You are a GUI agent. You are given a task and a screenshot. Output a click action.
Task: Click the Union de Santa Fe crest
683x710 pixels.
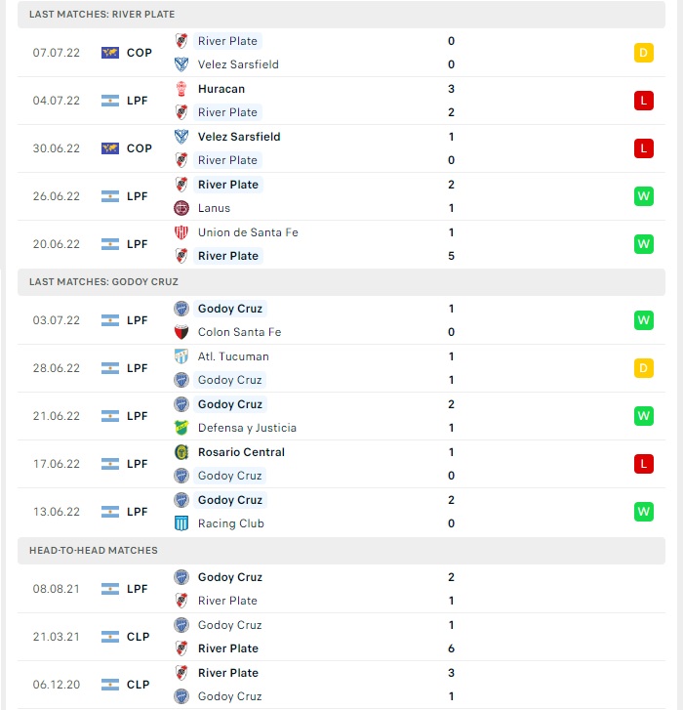click(181, 232)
